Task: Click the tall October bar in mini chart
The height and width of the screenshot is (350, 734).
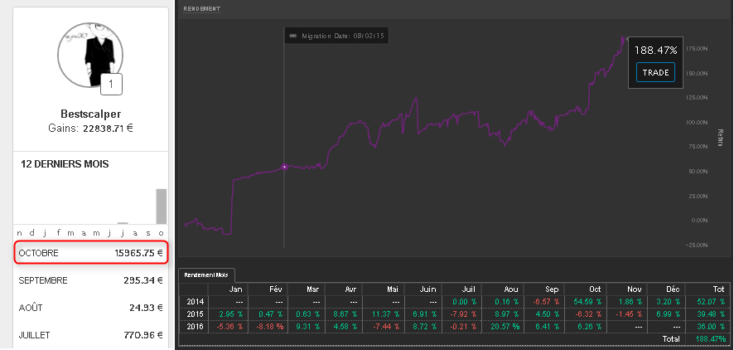Action: point(161,207)
